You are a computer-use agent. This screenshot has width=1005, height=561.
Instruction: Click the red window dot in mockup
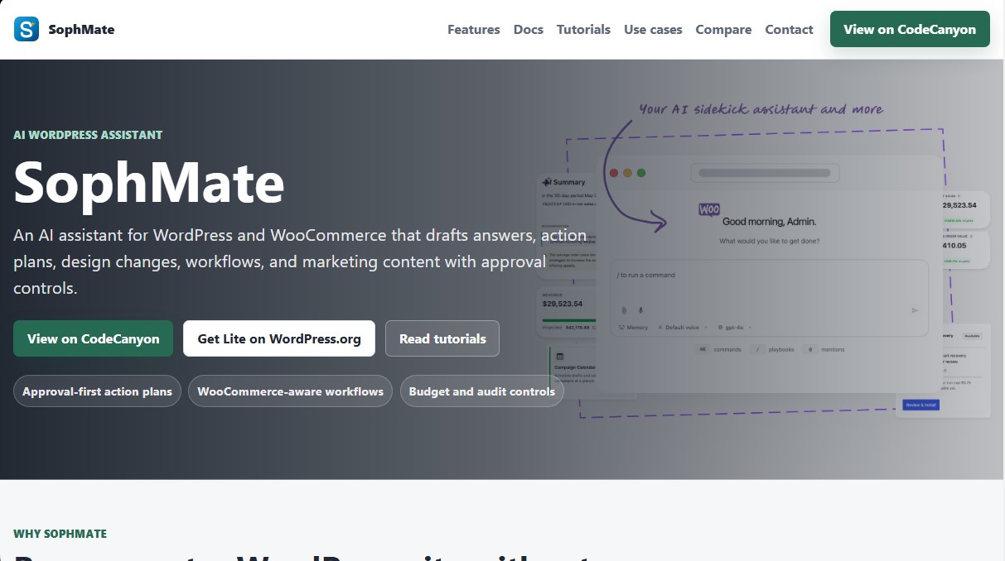(614, 173)
